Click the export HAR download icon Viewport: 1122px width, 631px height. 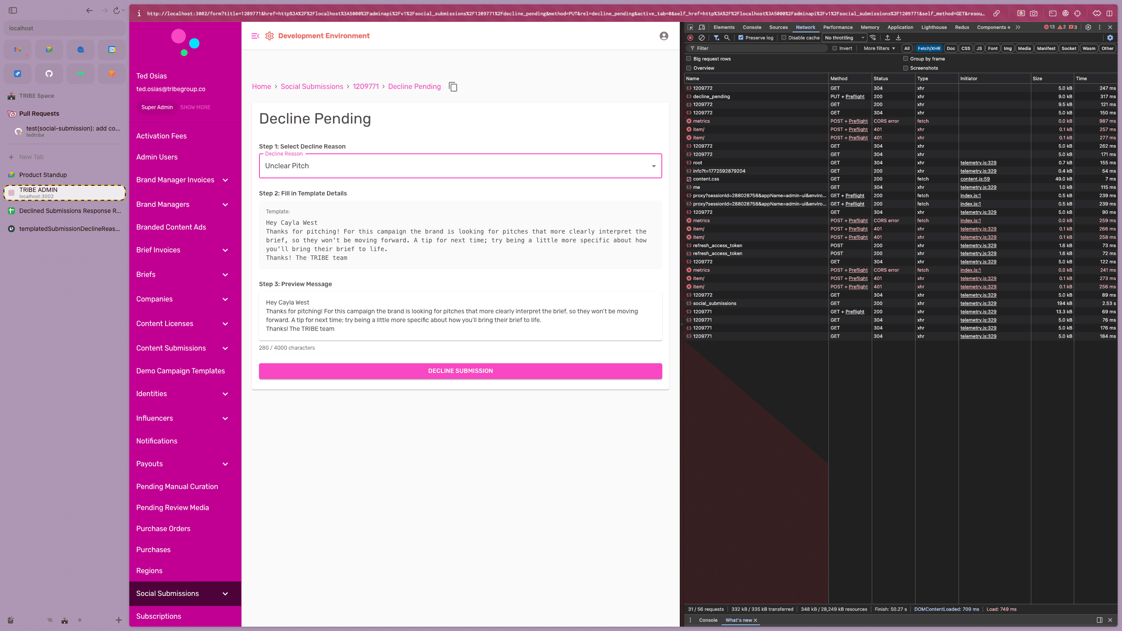[x=898, y=38]
